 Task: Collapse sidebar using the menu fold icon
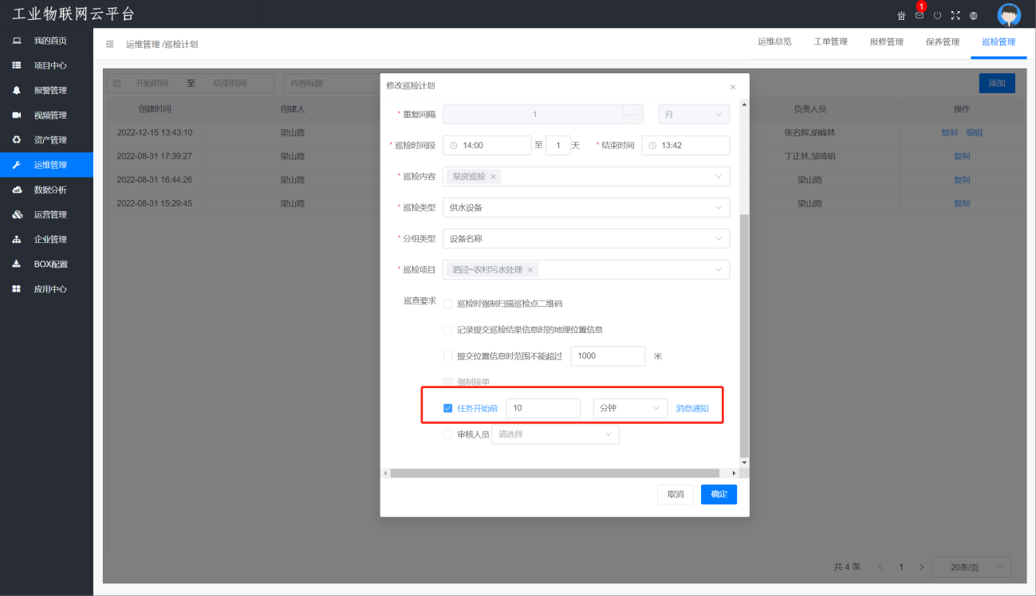110,45
